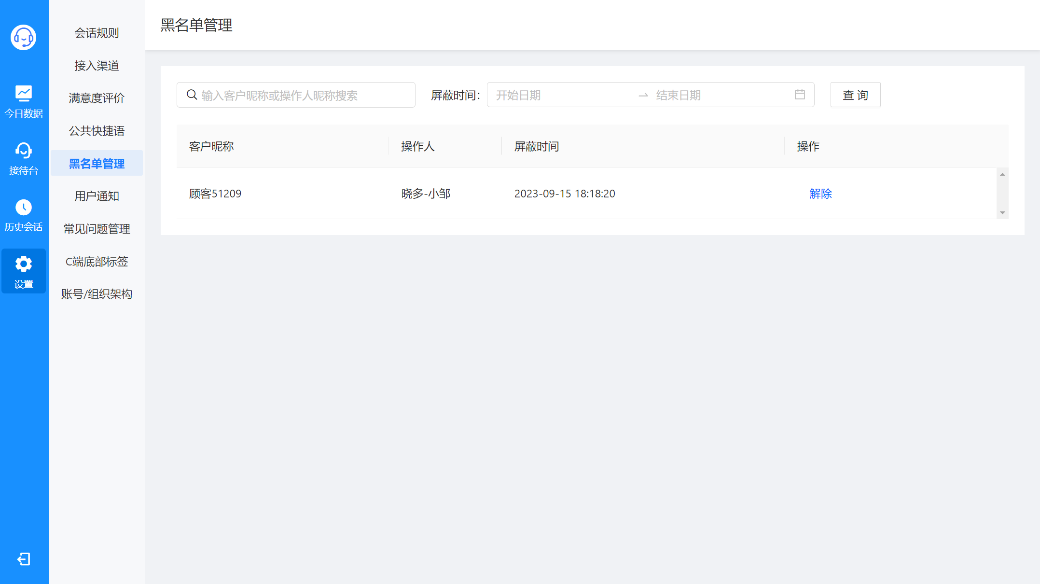Click 解除 link for 顾客51209
Screen dimensions: 1040x584
click(820, 194)
